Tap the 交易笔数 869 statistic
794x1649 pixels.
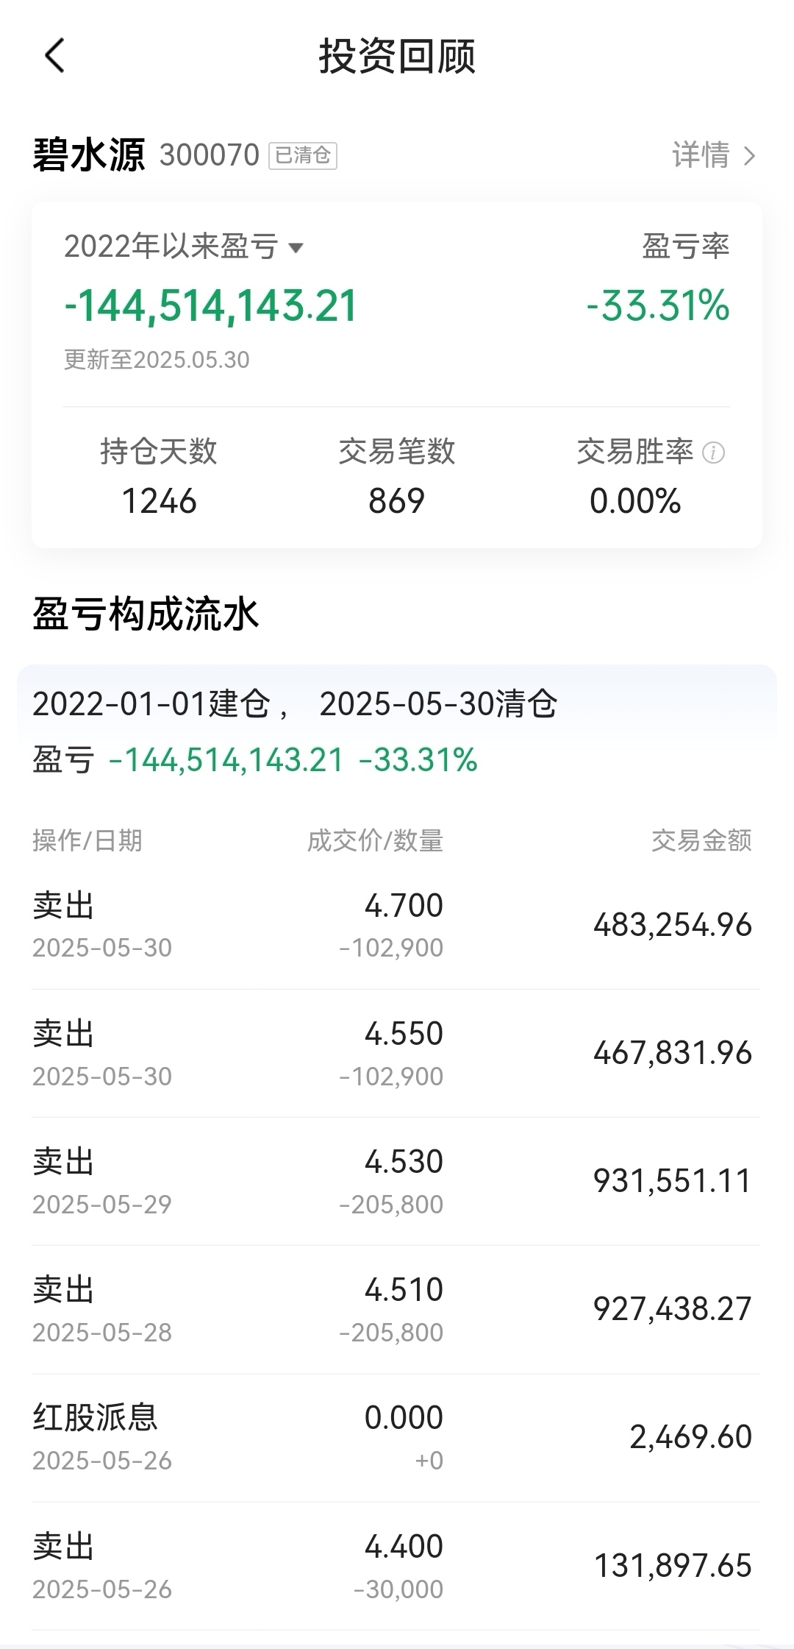point(397,477)
